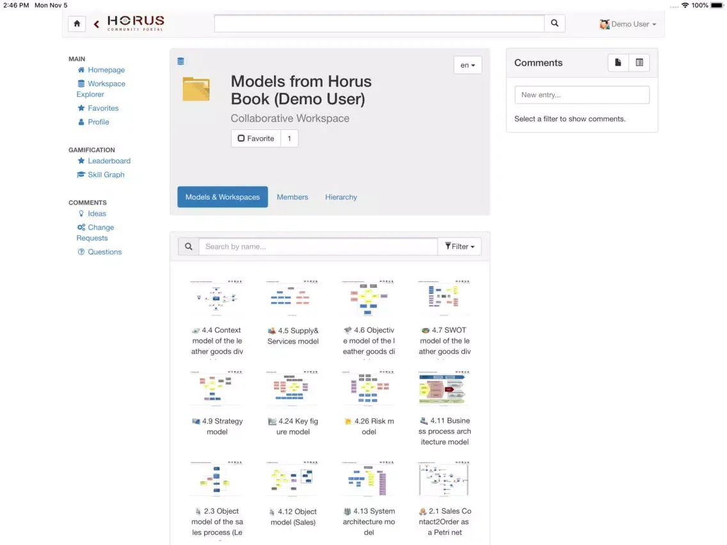Click the small icon before 4.26 Risk model
The width and height of the screenshot is (727, 545).
pos(348,422)
